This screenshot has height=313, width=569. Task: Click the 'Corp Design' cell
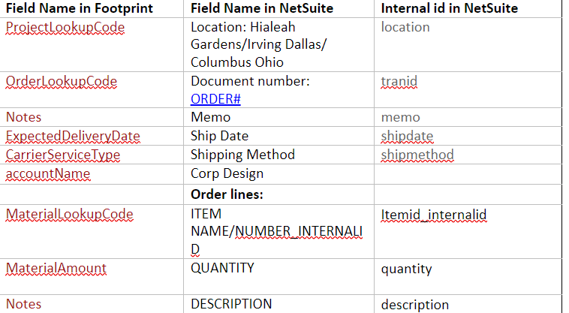click(x=227, y=173)
